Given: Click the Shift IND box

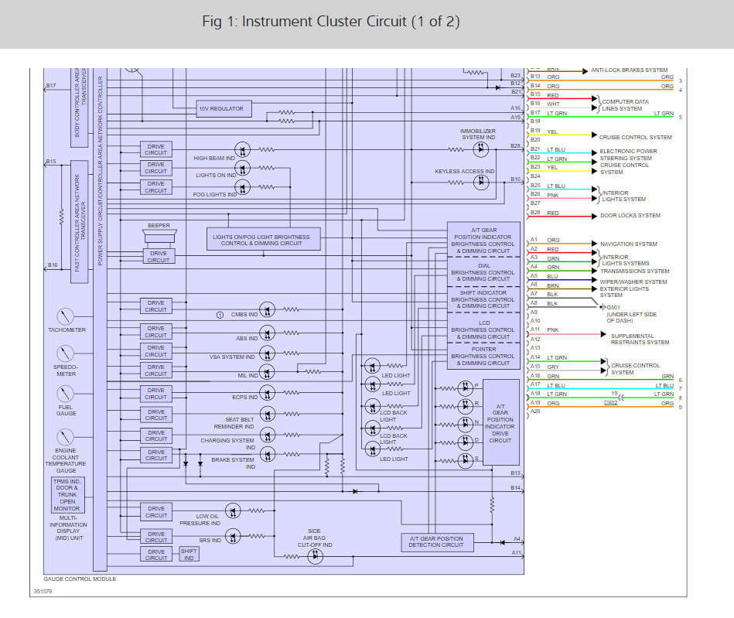Looking at the screenshot, I should click(189, 554).
